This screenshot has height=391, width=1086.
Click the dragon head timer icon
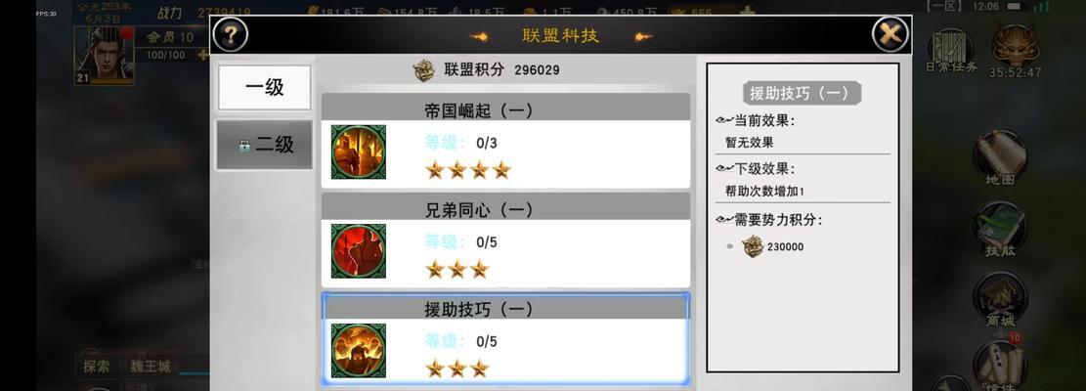coord(1015,45)
